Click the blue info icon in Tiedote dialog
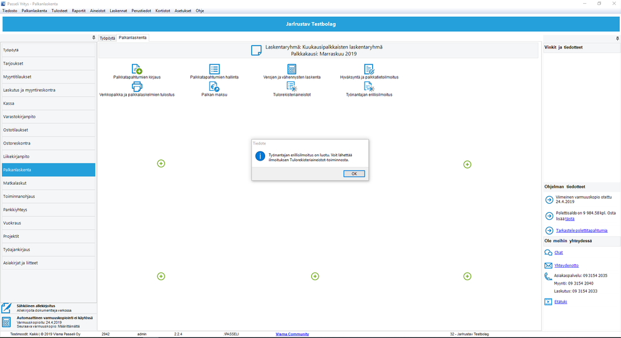Viewport: 621px width, 338px height. (x=260, y=156)
